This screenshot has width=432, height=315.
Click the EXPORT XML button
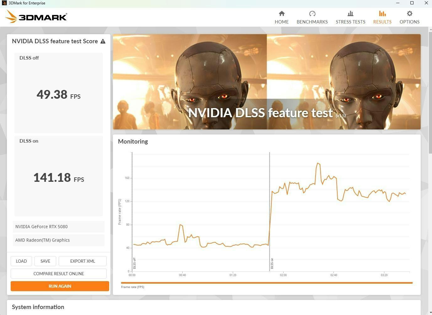click(83, 261)
